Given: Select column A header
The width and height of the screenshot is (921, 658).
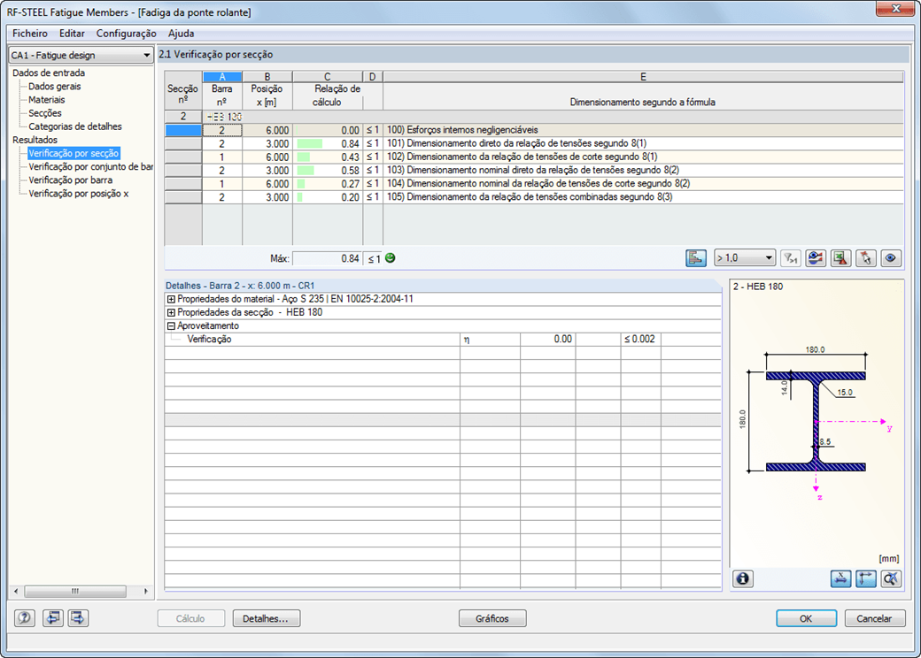Looking at the screenshot, I should [x=222, y=77].
